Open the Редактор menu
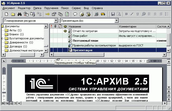This screenshot has height=111, width=172. coord(24,8)
